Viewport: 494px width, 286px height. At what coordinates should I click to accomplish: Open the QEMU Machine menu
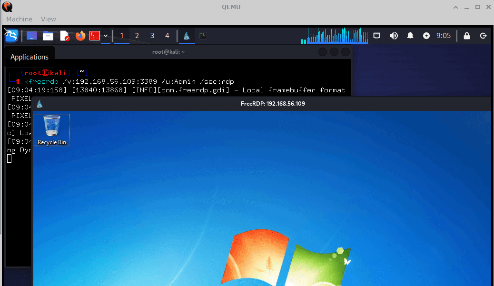pos(19,19)
